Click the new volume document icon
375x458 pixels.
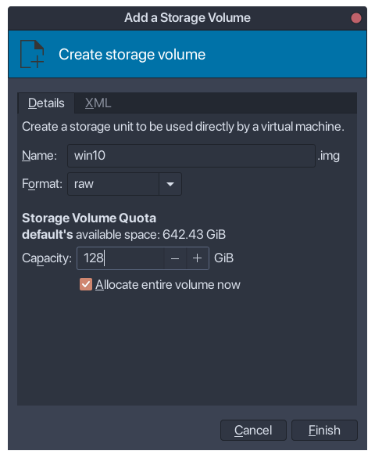point(32,54)
